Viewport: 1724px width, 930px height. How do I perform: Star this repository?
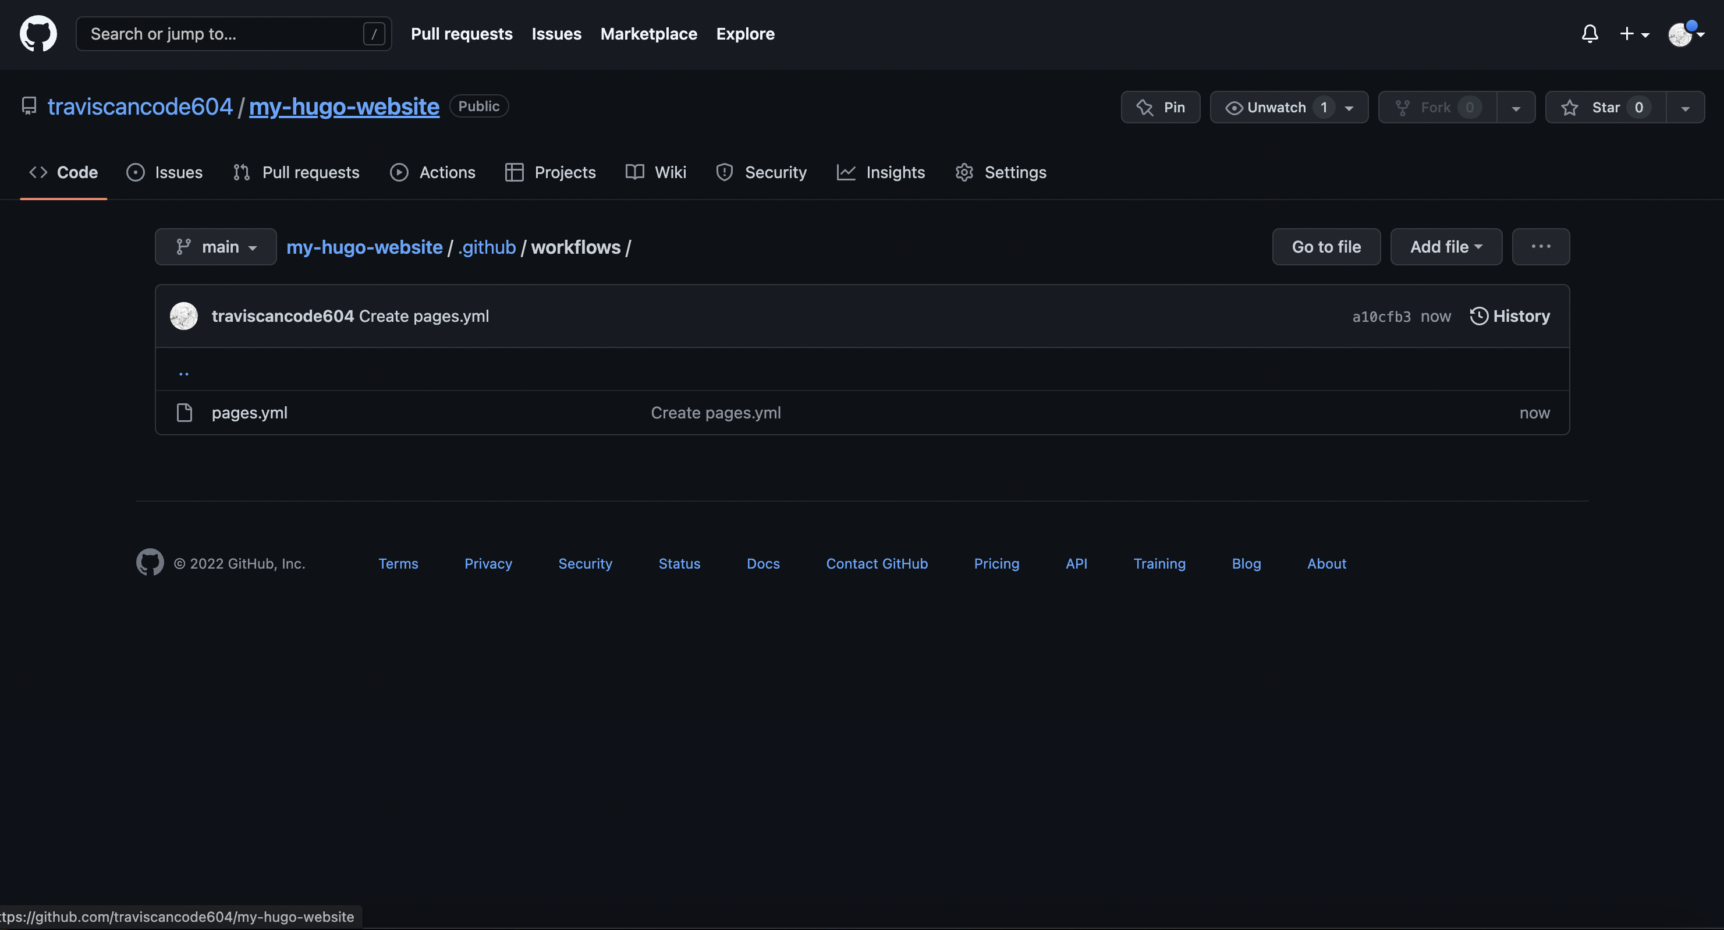[x=1605, y=107]
